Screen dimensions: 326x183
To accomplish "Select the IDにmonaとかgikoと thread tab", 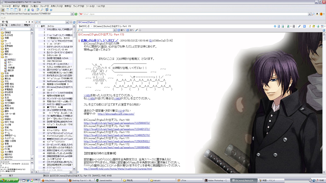I will coord(87,22).
